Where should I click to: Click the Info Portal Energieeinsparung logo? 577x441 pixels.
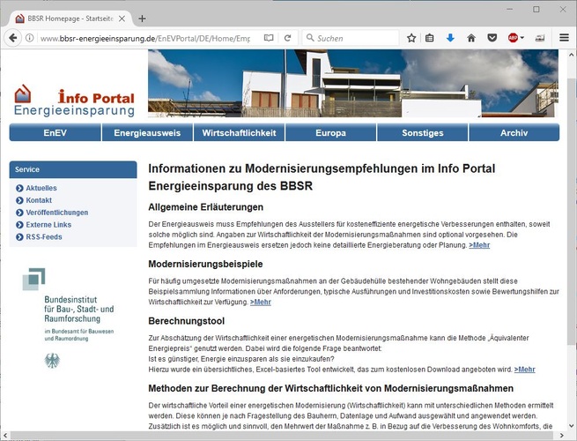74,101
